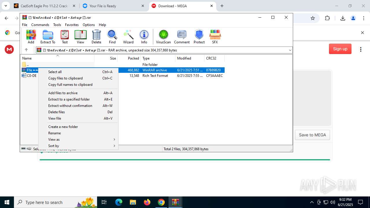Open the Chrome downloads icon
Image resolution: width=370 pixels, height=208 pixels.
coord(343,18)
